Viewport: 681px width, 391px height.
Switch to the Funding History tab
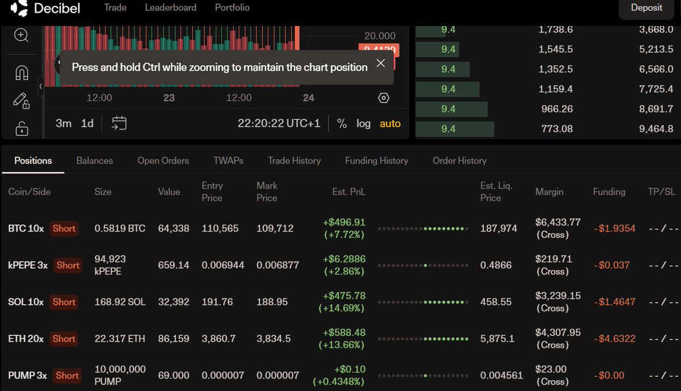376,161
